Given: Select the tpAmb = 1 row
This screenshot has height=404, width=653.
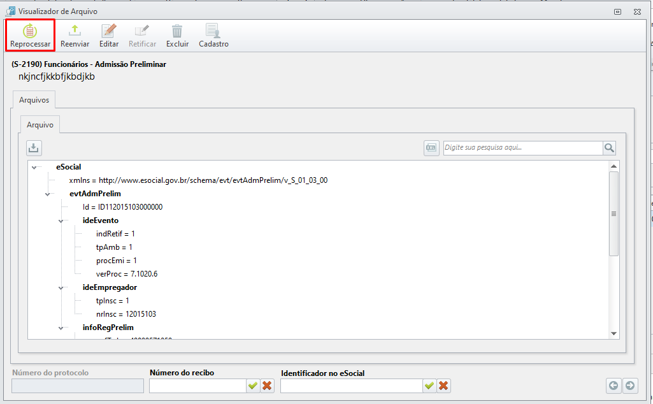Looking at the screenshot, I should [114, 247].
